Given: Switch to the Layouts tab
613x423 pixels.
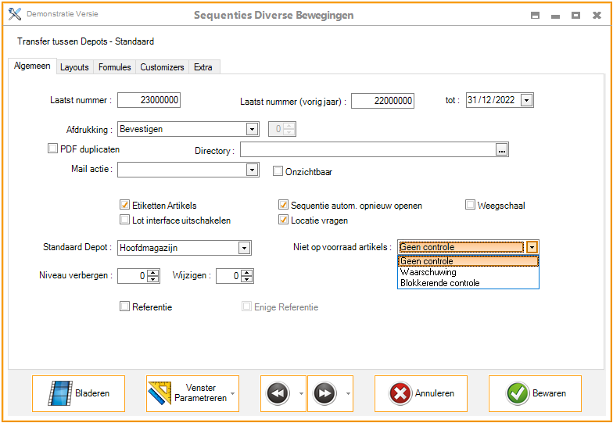Looking at the screenshot, I should (74, 67).
